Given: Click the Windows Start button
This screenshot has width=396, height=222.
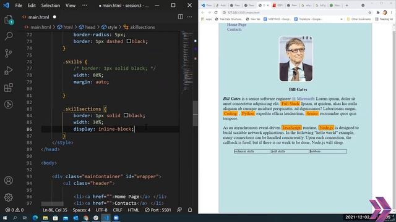Looking at the screenshot, I should coord(5,218).
